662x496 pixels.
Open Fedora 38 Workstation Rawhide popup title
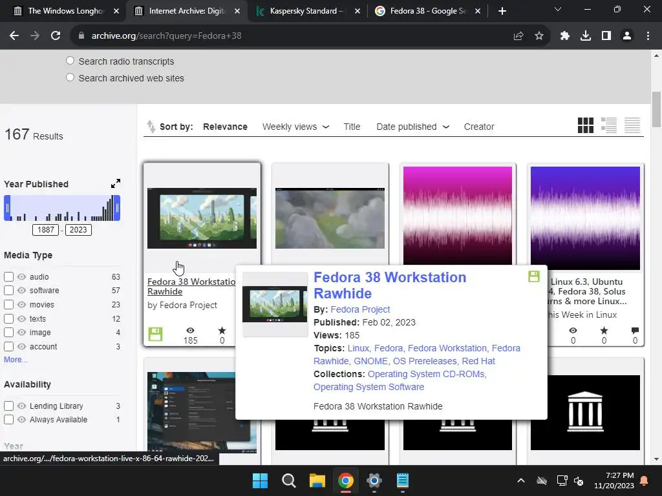390,285
